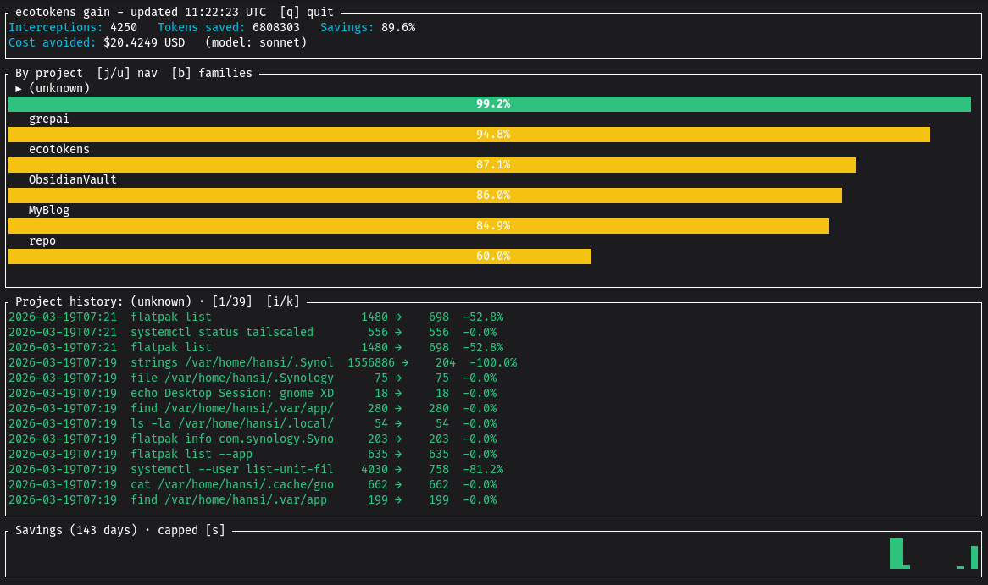Image resolution: width=988 pixels, height=585 pixels.
Task: Select the find /var/home/hansi/.var/app row with 199
Action: tap(253, 500)
